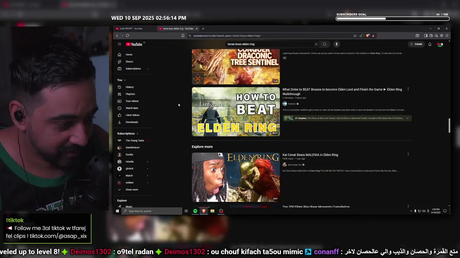Click the magnifier search button
The image size is (460, 258).
click(x=325, y=44)
